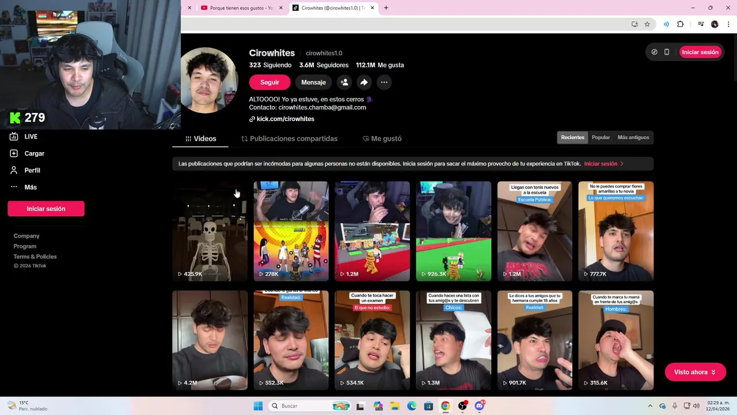Select the Cirowhites TikTok browser tab
Screen dimensions: 737x415
pyautogui.click(x=333, y=8)
